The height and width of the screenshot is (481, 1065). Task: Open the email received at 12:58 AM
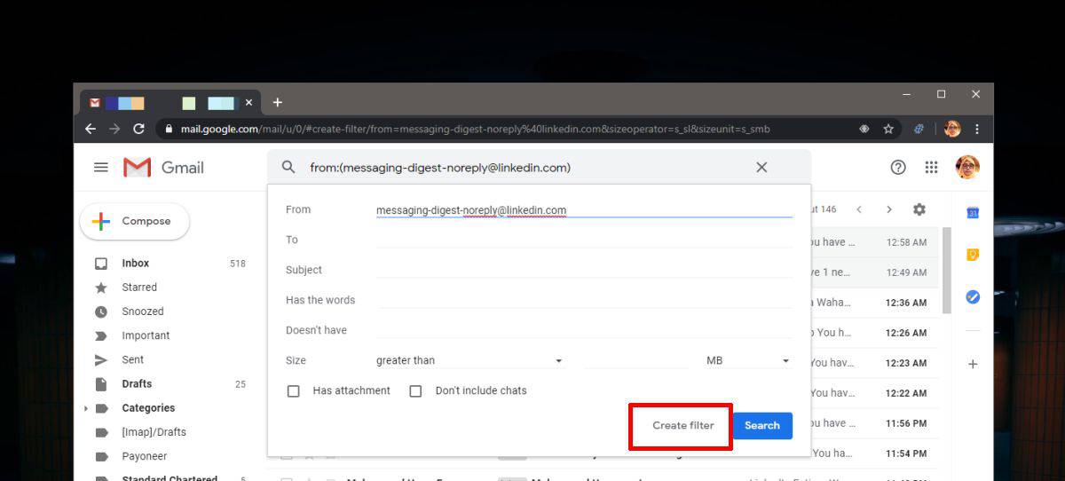873,242
